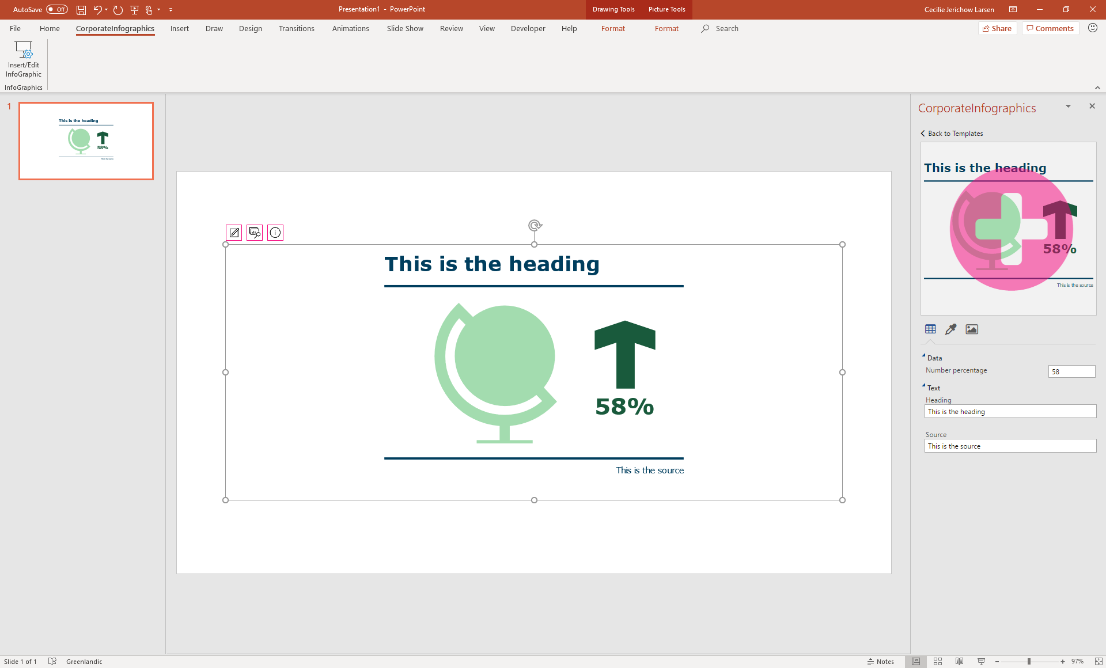Viewport: 1106px width, 668px height.
Task: Open the Data table tab icon in pane
Action: pos(930,329)
